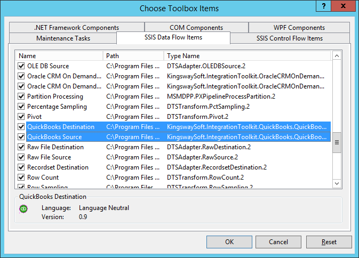Click the version value 0.9
Image resolution: width=359 pixels, height=258 pixels.
(x=83, y=217)
